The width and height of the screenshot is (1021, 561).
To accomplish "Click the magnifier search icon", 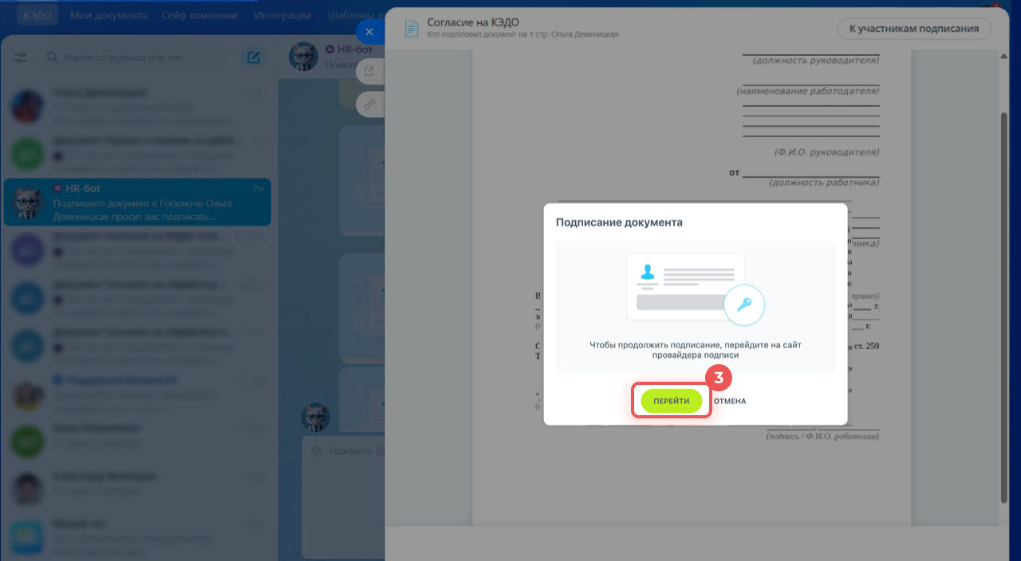I will click(53, 57).
